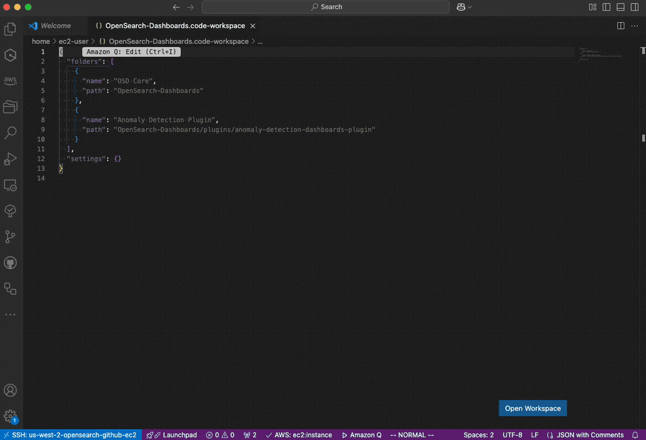Screen dimensions: 646x440
Task: Open the Search view magnifier icon
Action: pyautogui.click(x=10, y=132)
